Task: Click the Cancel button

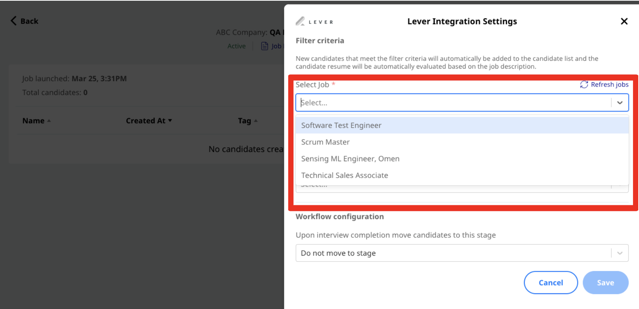Action: click(x=551, y=283)
